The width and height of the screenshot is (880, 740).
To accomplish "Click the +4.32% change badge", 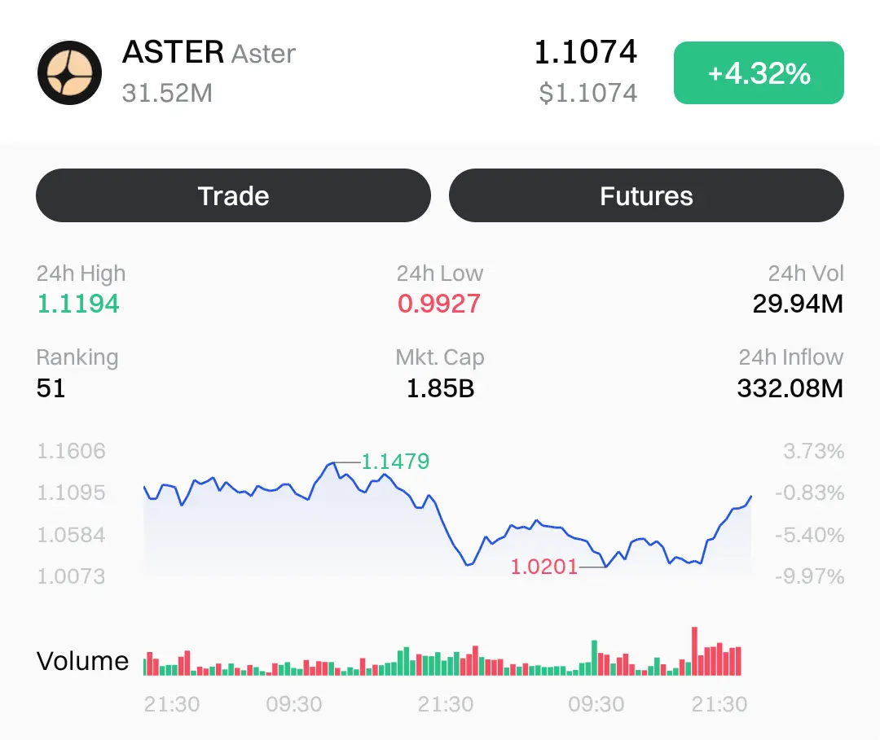I will pyautogui.click(x=759, y=73).
